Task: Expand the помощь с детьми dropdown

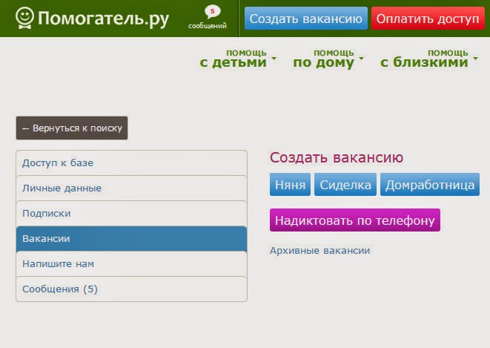Action: tap(238, 59)
